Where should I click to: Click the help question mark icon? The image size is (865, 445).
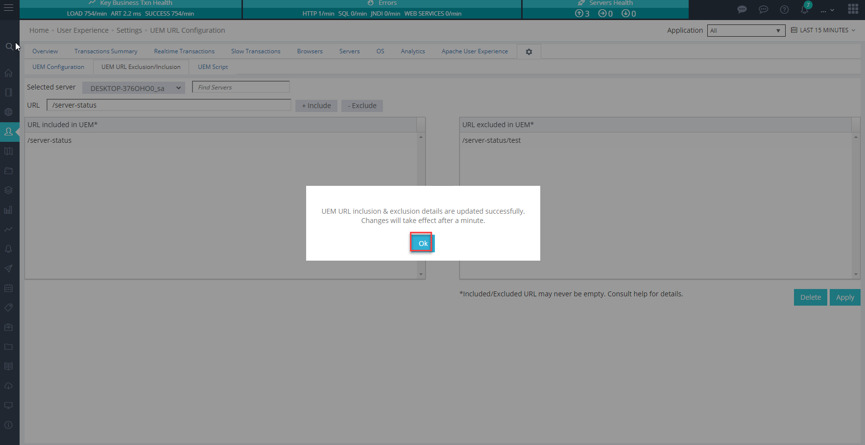pos(784,9)
